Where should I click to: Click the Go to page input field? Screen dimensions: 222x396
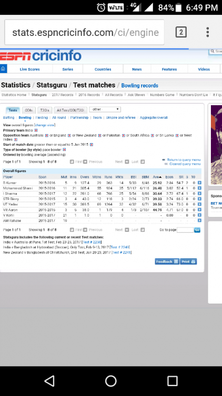point(185,230)
